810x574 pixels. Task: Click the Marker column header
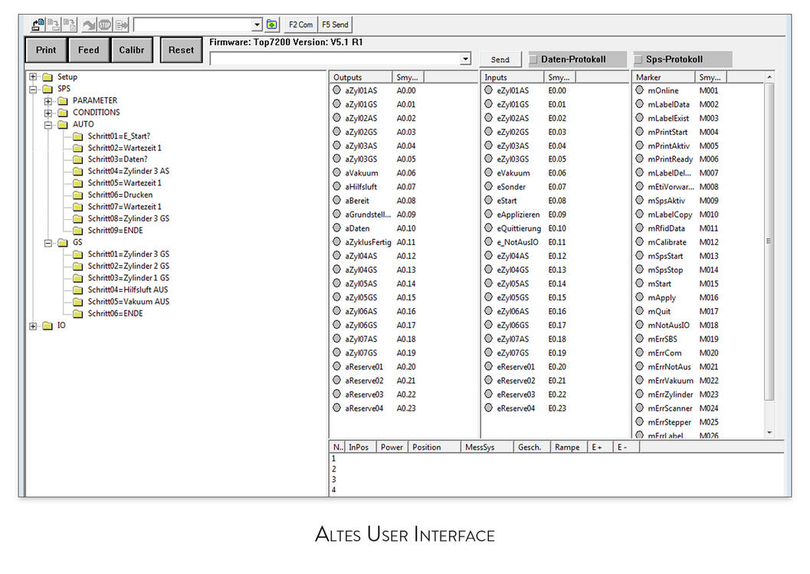tap(664, 77)
